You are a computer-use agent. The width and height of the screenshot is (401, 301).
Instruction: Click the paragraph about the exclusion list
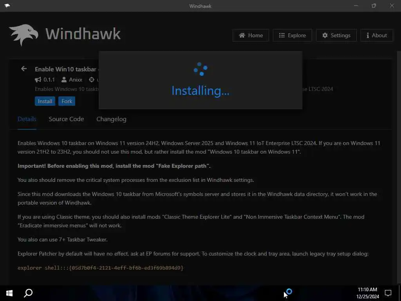(136, 180)
